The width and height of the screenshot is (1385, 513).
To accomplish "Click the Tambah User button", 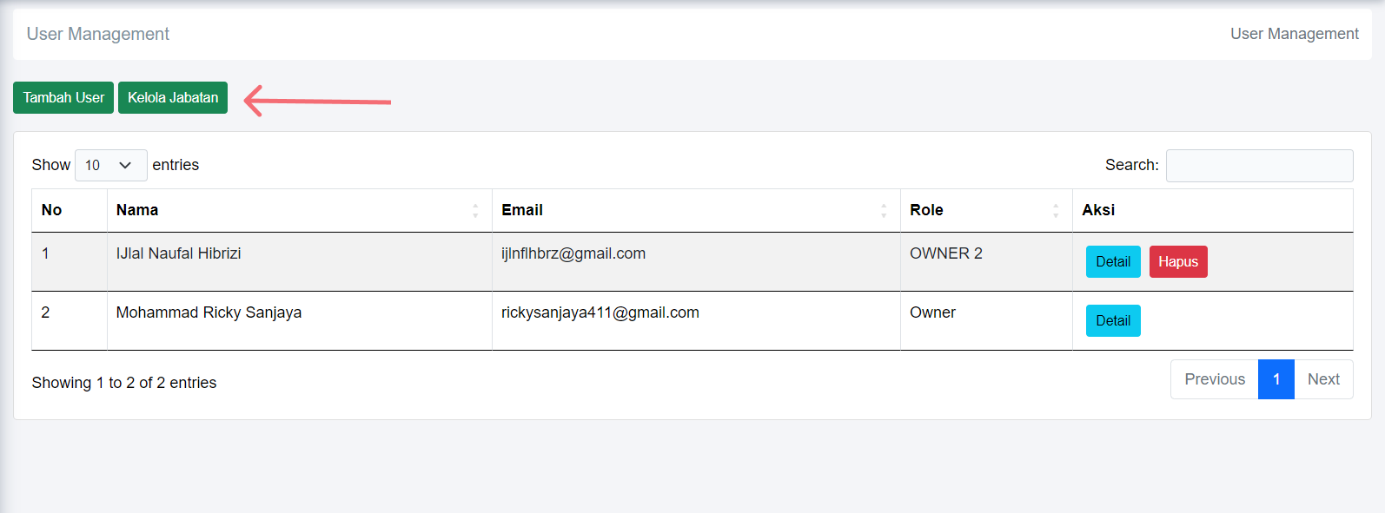I will point(63,97).
